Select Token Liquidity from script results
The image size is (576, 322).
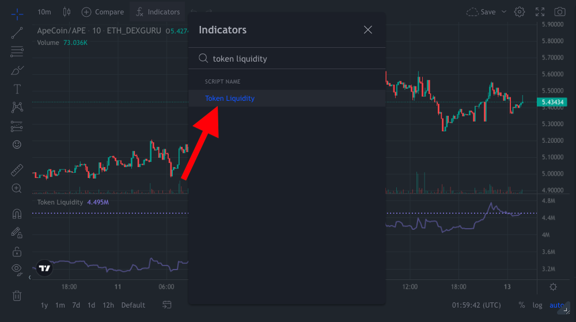230,99
